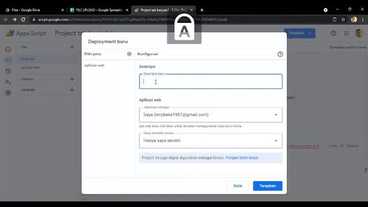Open the Triggers clock icon in the sidebar
Screen dimensions: 368x207
[x=8, y=71]
